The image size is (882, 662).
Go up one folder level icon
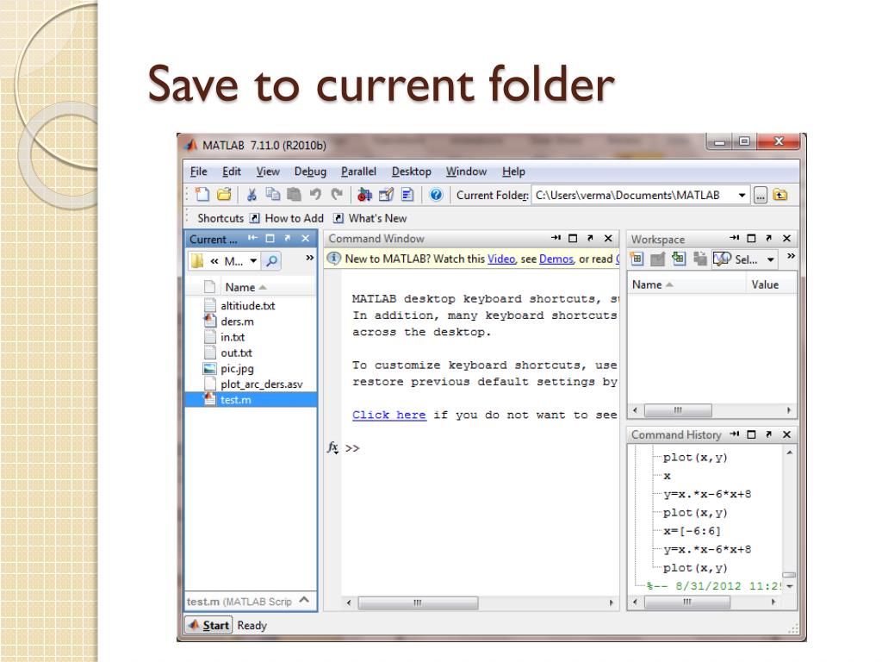pos(780,195)
